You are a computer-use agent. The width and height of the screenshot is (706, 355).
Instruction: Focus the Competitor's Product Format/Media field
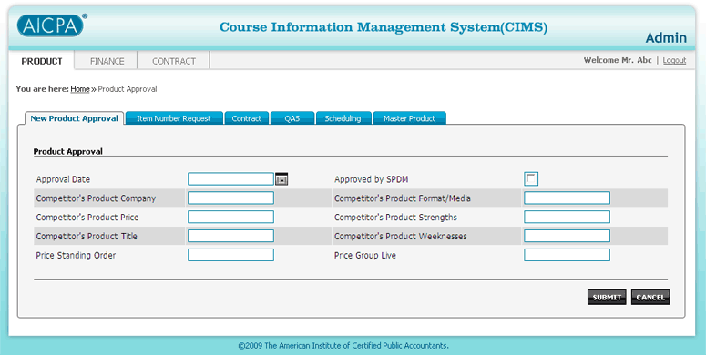pyautogui.click(x=567, y=198)
